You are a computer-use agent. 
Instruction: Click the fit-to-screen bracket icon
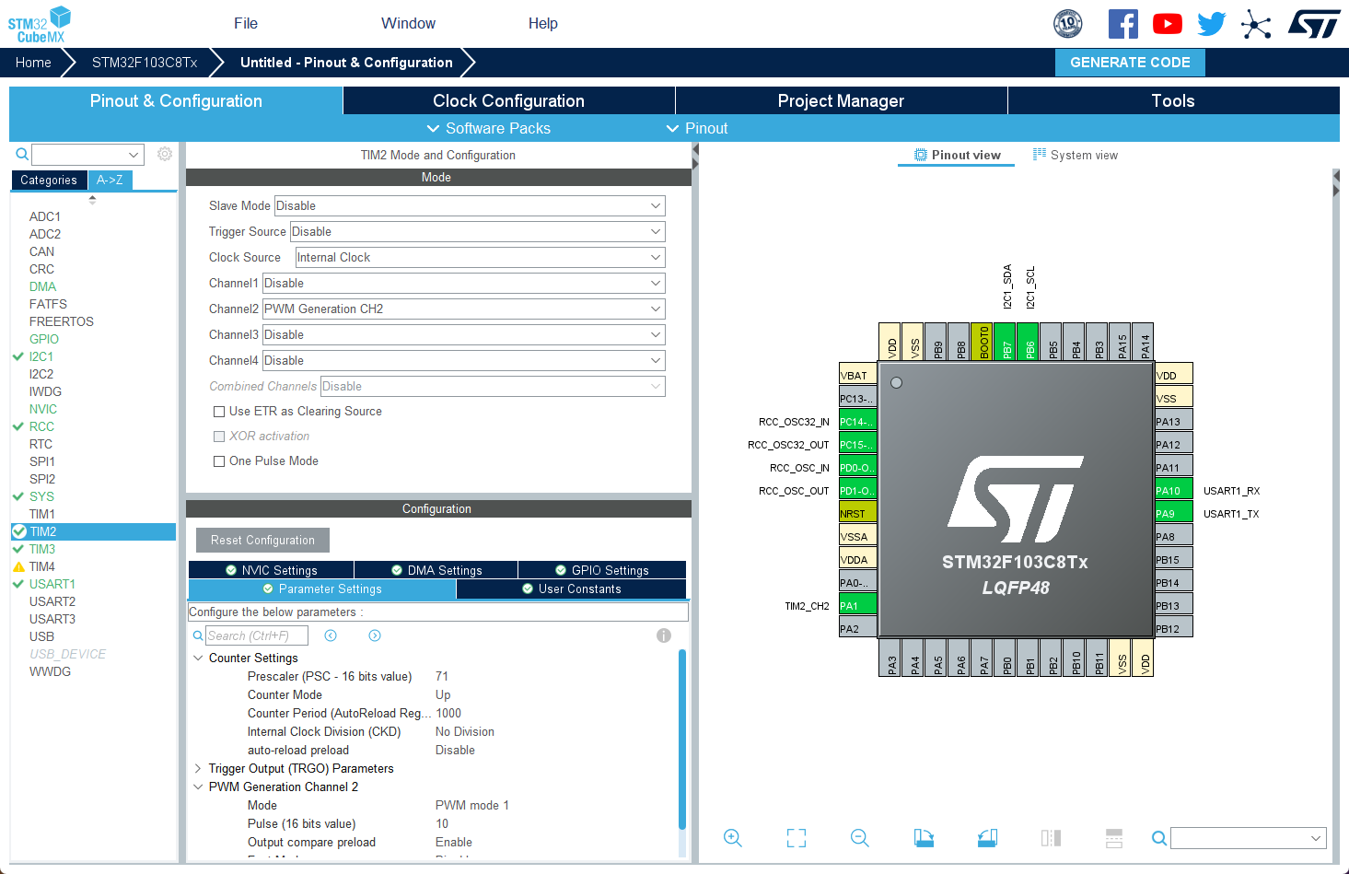[x=797, y=838]
